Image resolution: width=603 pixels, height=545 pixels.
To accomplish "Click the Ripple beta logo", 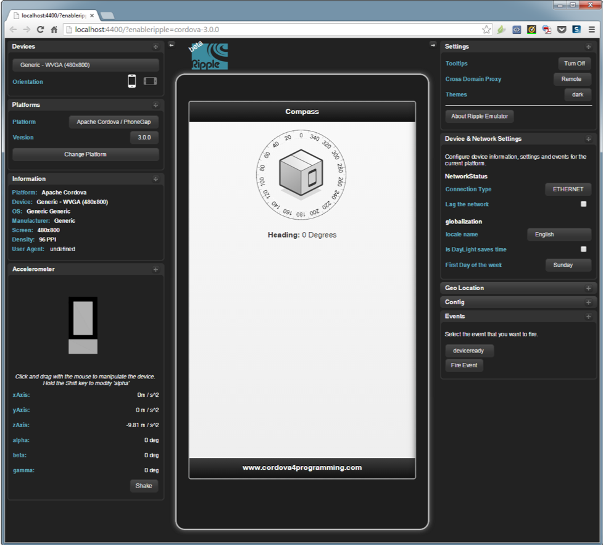I will [209, 56].
